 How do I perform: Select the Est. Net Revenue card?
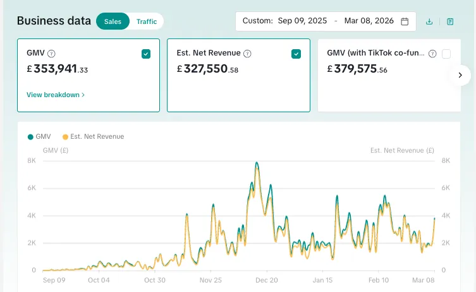238,75
